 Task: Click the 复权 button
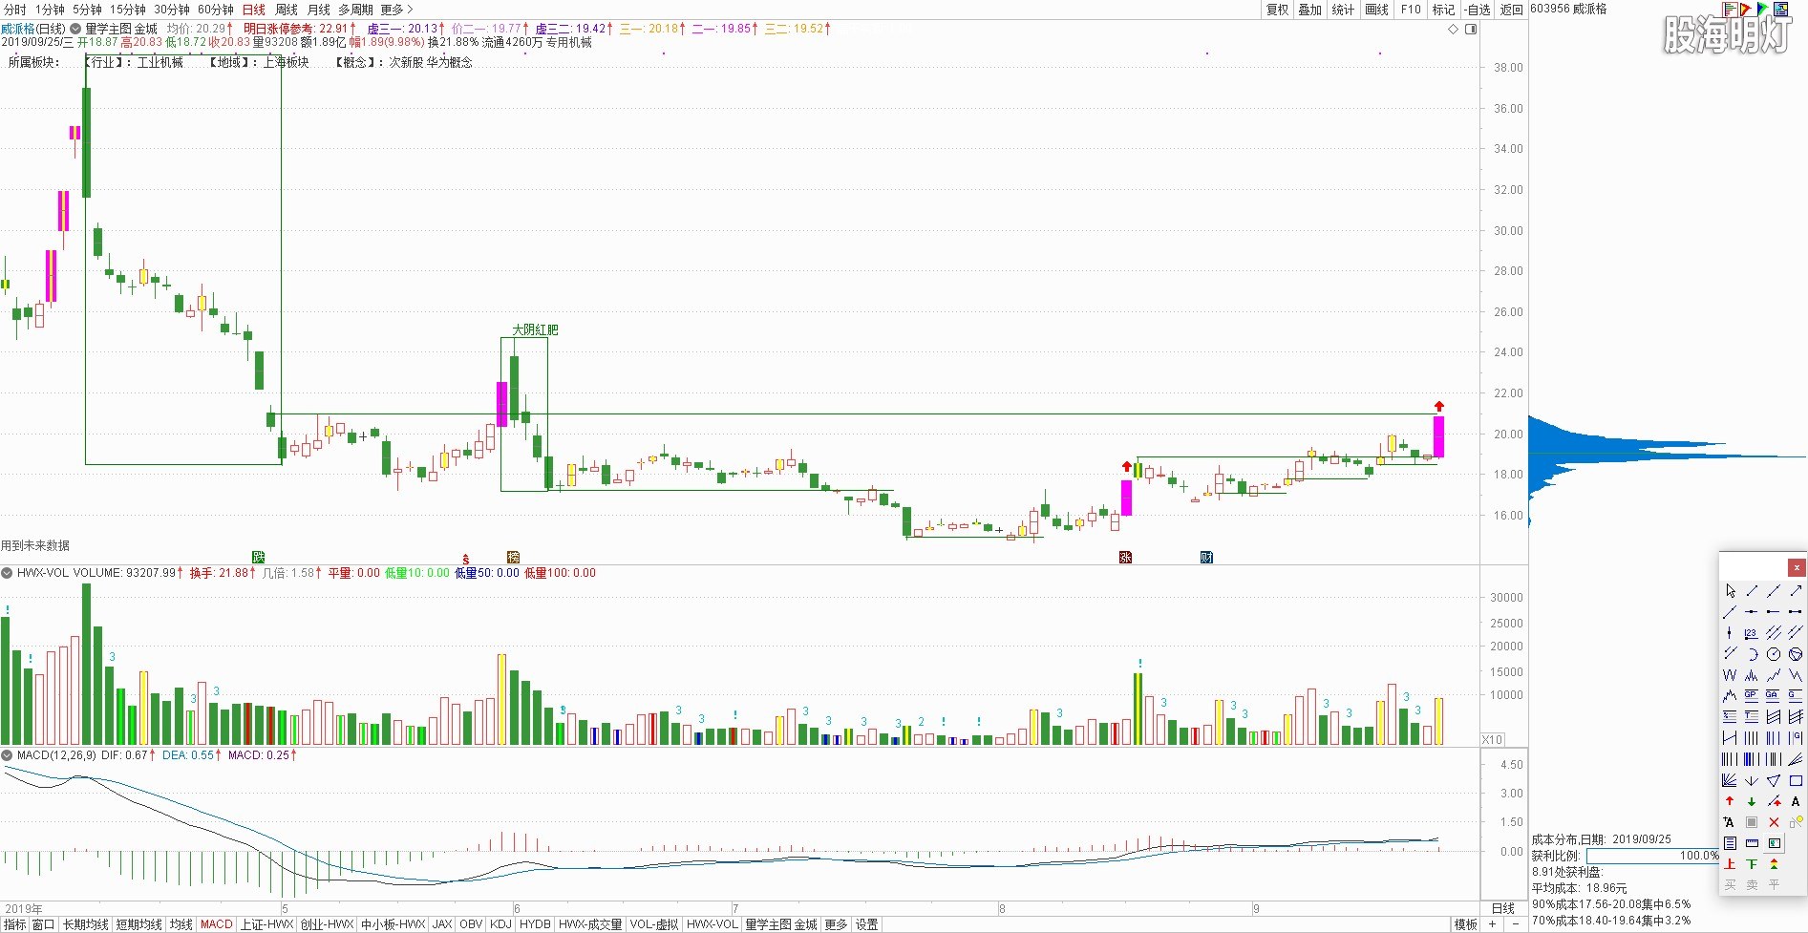coord(1277,10)
